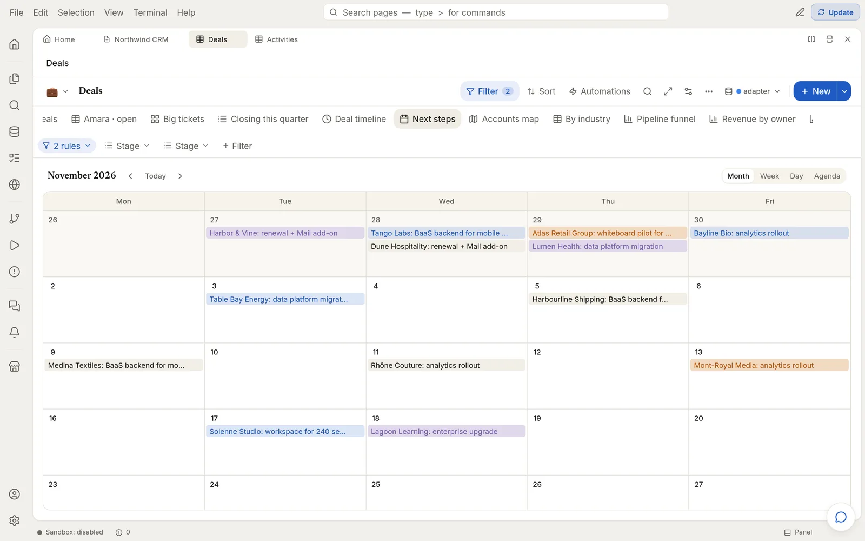This screenshot has width=865, height=541.
Task: Open the marketplace store icon in the sidebar
Action: (15, 366)
